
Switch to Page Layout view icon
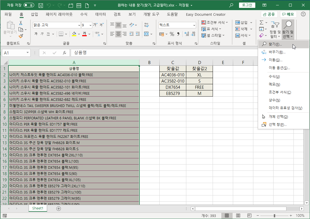[x=238, y=216]
